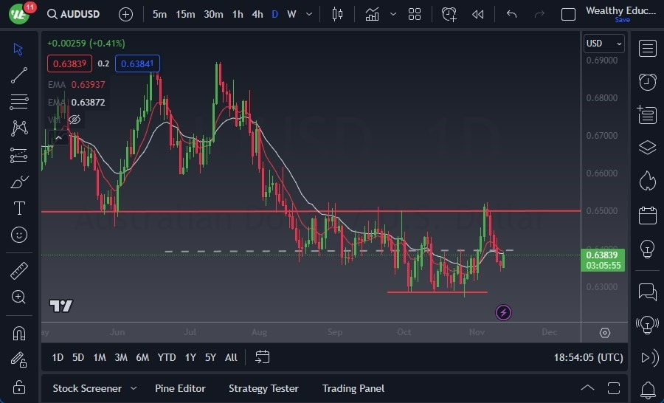Set the chart range to 1D
This screenshot has height=403, width=664.
click(57, 358)
